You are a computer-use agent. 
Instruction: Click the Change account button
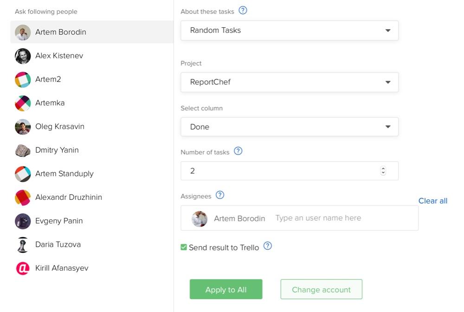pos(321,289)
